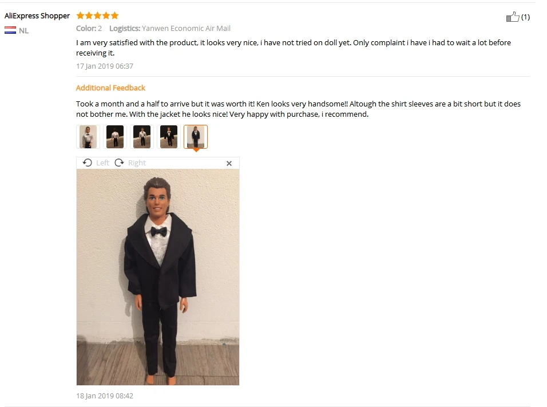Click the helpful vote count (1)
The image size is (547, 407).
point(525,17)
